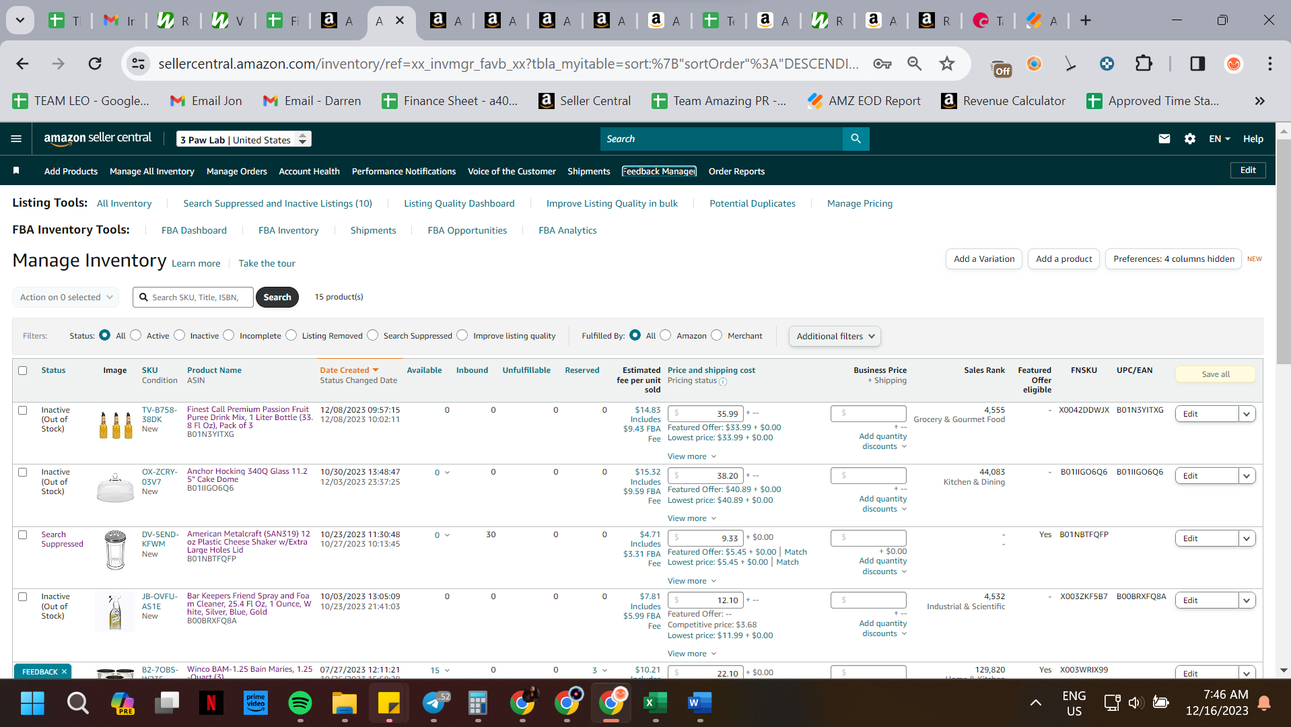The width and height of the screenshot is (1291, 727).
Task: Click the Add a product button
Action: pyautogui.click(x=1064, y=258)
